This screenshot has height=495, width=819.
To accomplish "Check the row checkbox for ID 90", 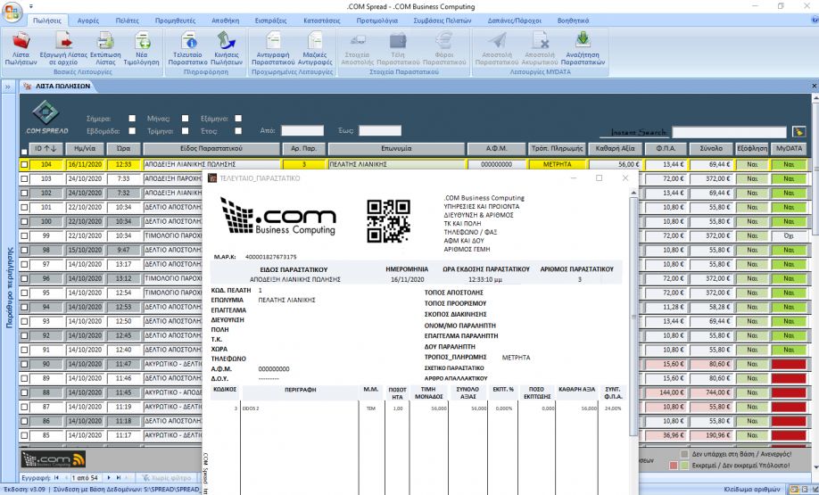I will click(x=24, y=364).
